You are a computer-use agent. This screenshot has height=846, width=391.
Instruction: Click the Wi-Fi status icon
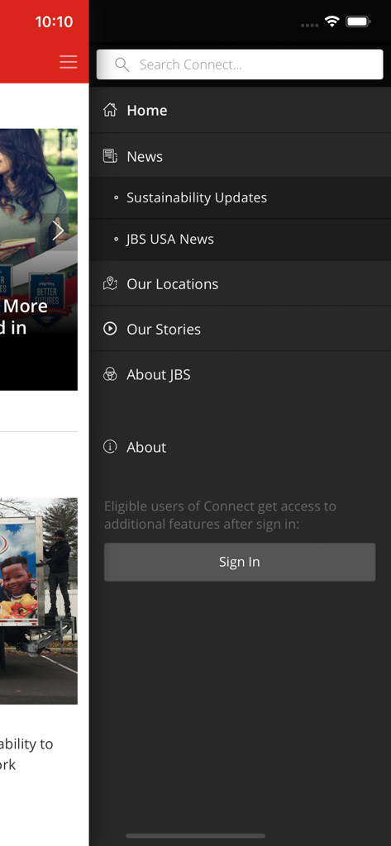pos(332,21)
